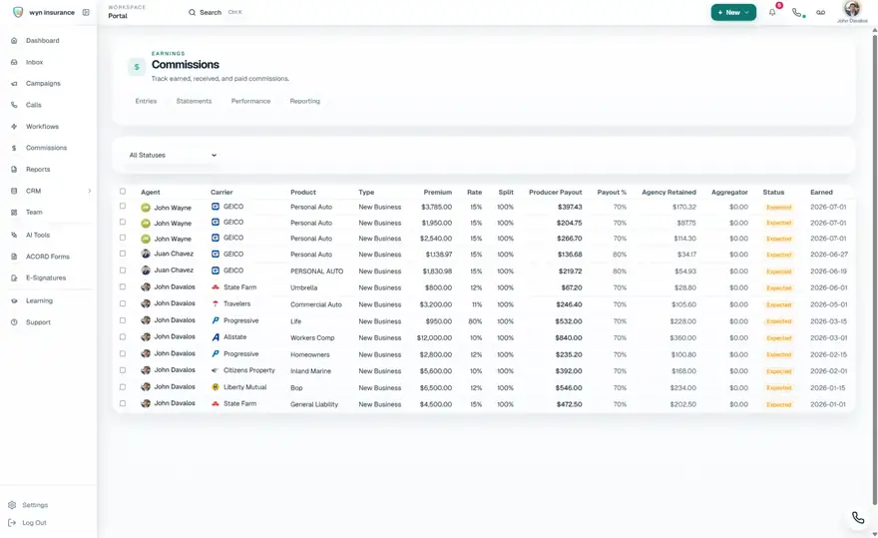This screenshot has width=878, height=538.
Task: Open the notifications bell
Action: pos(772,12)
